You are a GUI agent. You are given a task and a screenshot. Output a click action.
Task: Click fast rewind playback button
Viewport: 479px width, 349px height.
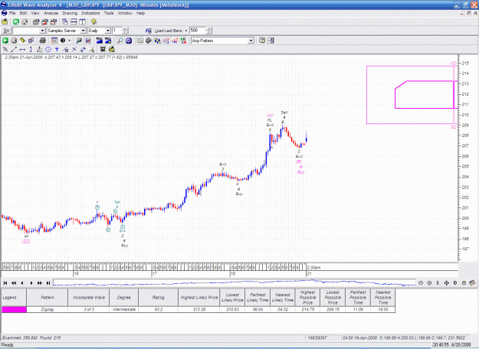tap(14, 283)
